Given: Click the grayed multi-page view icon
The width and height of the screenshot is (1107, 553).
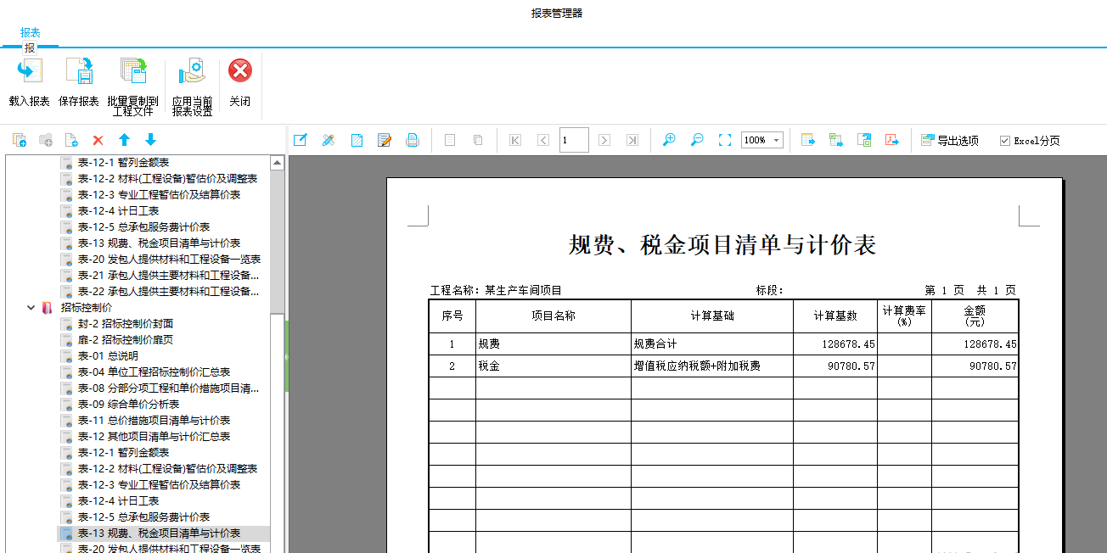Looking at the screenshot, I should click(478, 140).
